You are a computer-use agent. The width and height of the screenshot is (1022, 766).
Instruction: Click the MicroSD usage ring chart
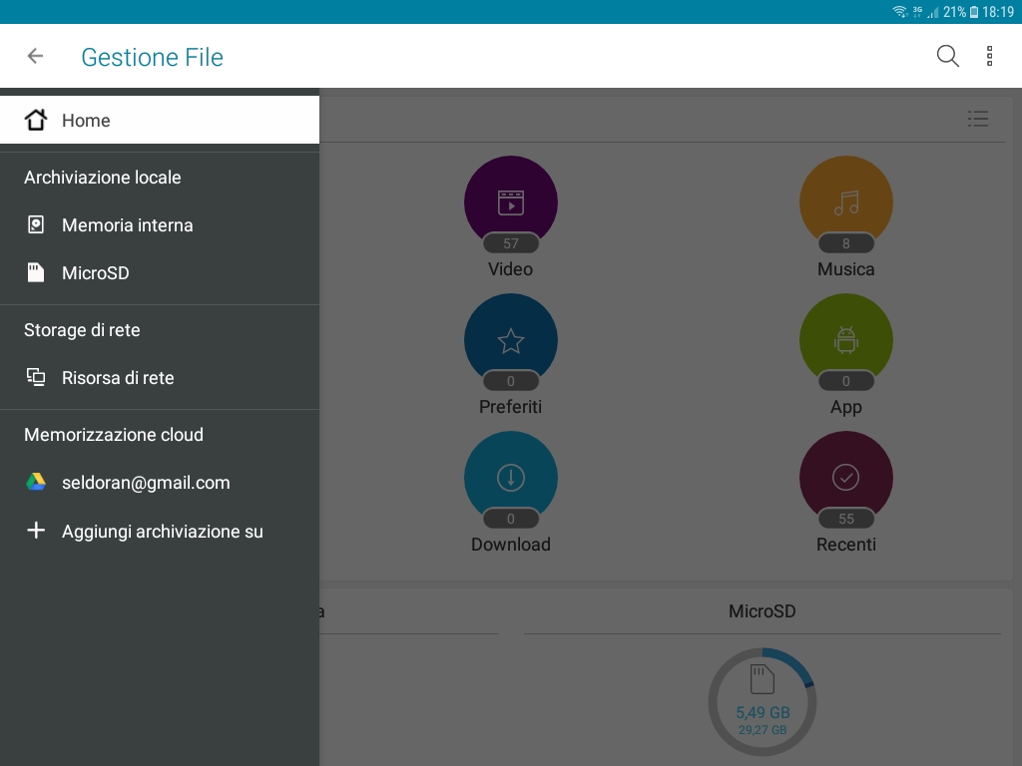762,701
